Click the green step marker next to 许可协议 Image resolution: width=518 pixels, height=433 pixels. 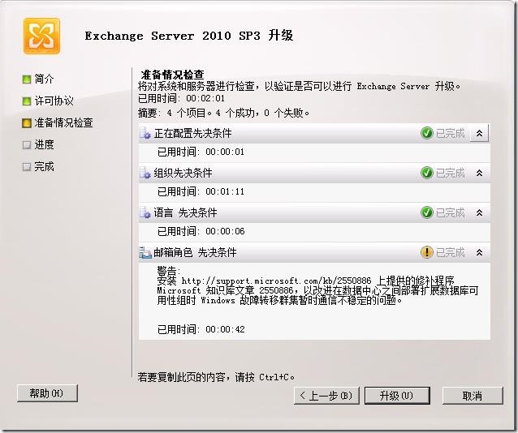coord(27,101)
